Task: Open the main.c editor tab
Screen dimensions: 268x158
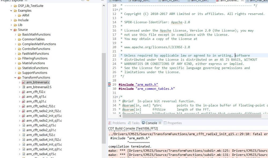Action: point(116,1)
